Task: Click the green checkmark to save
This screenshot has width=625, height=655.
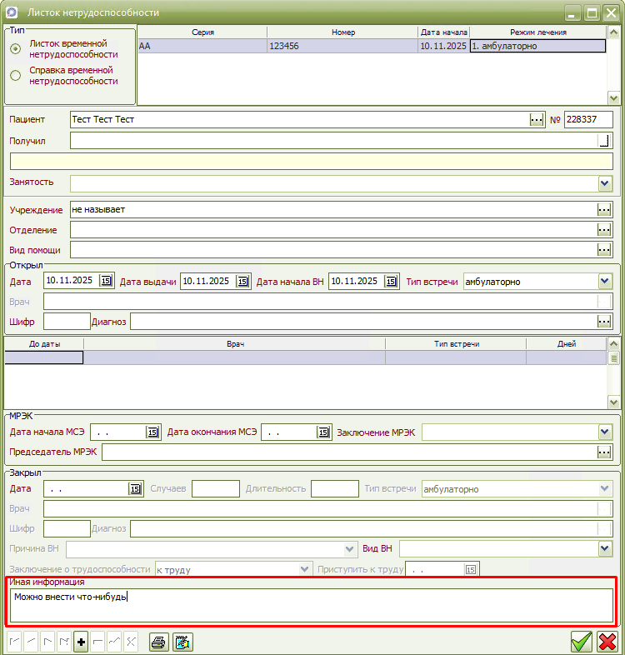Action: [582, 642]
